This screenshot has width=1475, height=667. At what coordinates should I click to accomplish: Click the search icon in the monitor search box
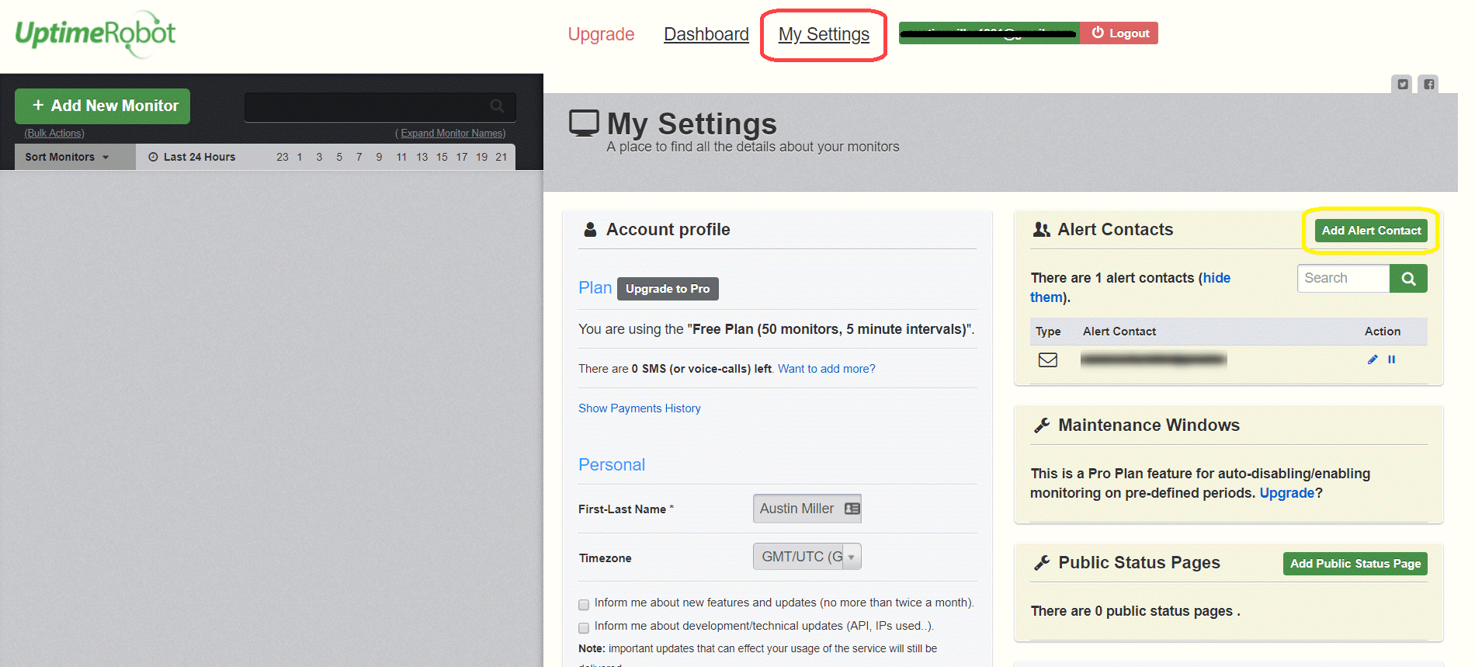coord(497,106)
